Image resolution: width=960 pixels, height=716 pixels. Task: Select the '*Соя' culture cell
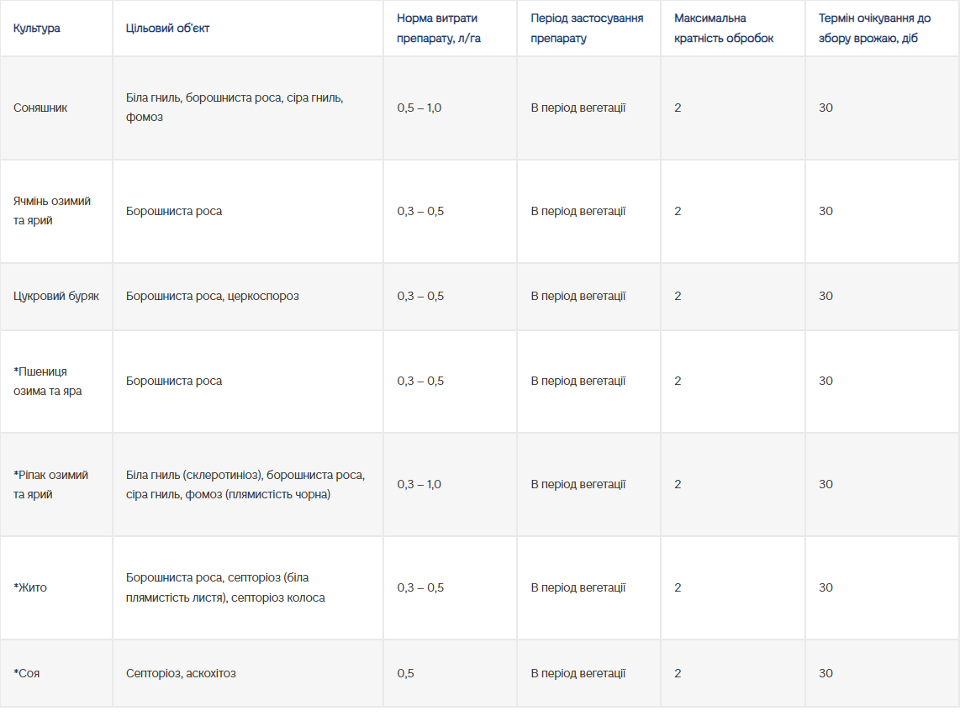tap(26, 674)
